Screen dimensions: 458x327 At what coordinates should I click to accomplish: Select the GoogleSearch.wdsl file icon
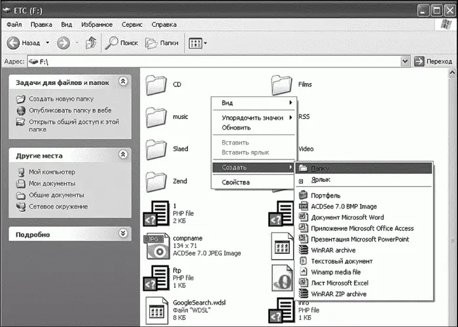coord(157,311)
